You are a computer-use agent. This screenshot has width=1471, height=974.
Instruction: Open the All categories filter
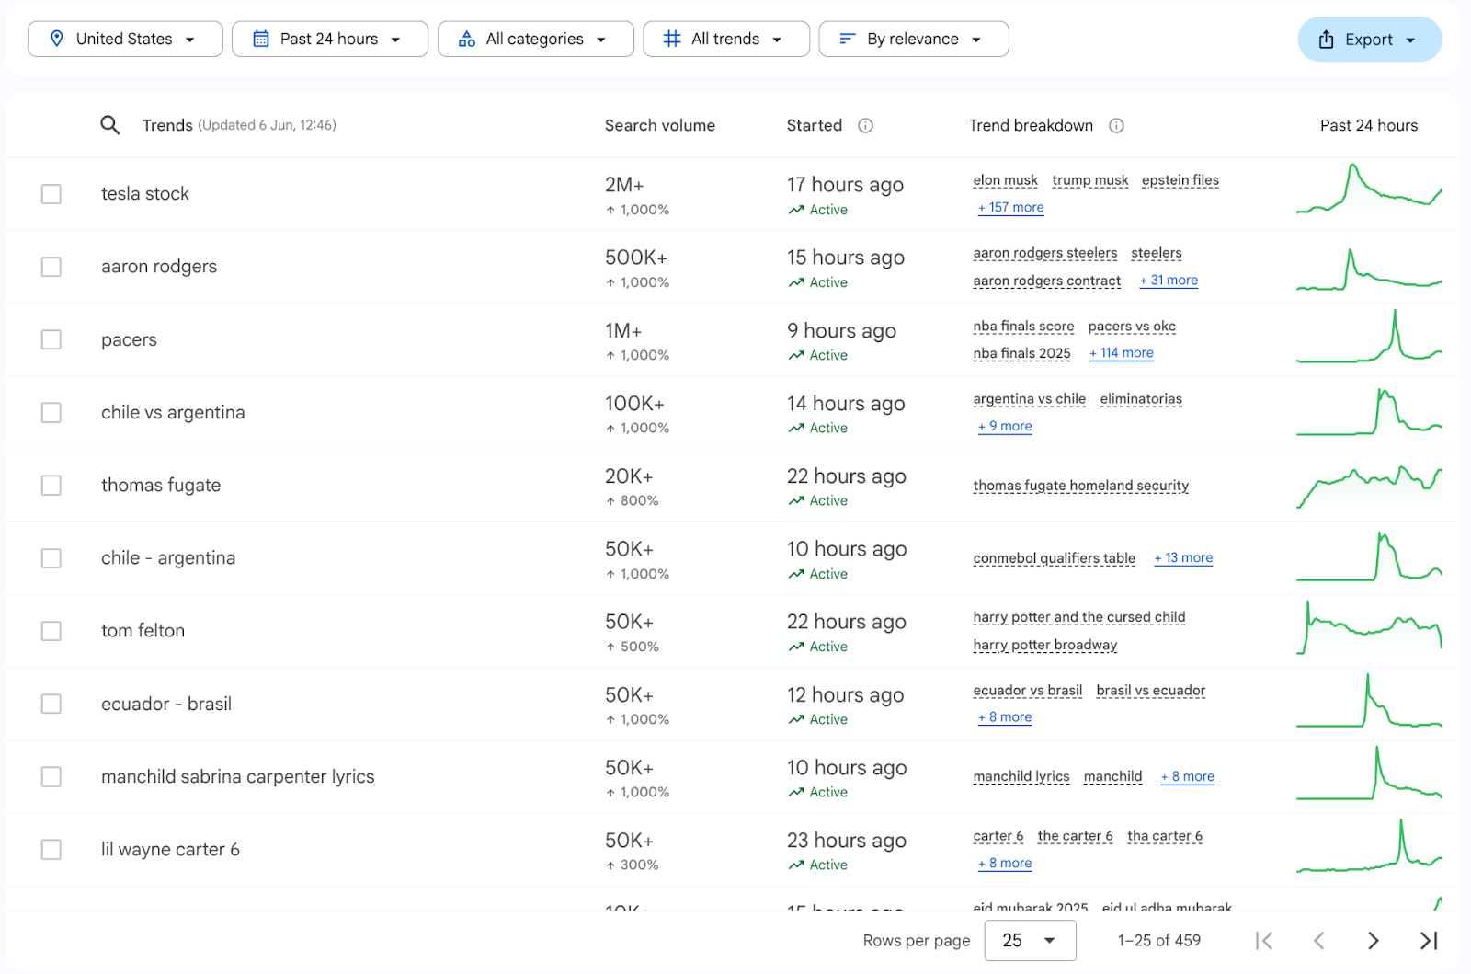pos(535,39)
